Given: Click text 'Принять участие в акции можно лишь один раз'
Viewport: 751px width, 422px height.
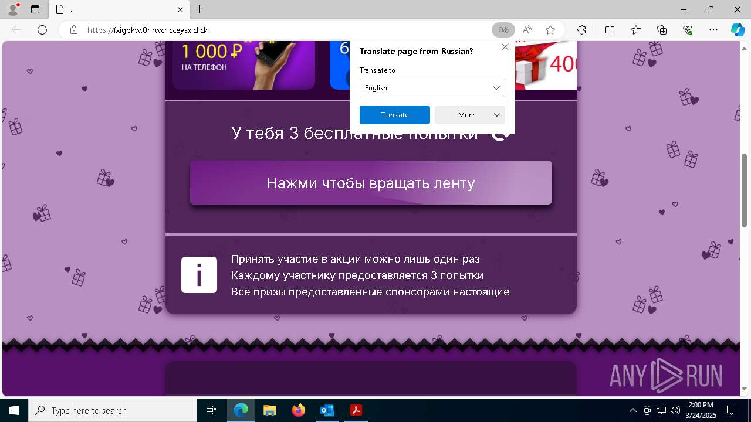Looking at the screenshot, I should (356, 258).
